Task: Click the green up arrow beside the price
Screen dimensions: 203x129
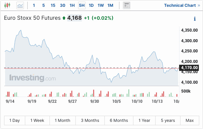Action: [64, 18]
